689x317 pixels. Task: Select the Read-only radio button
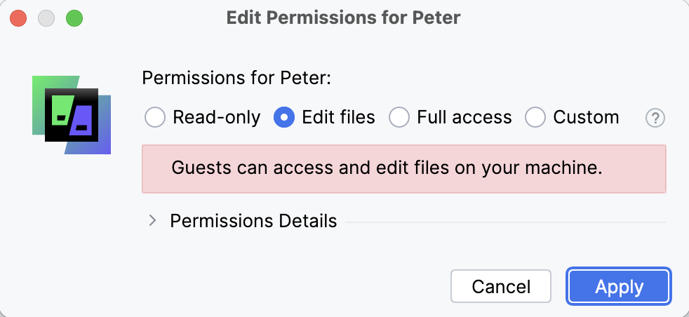click(155, 117)
